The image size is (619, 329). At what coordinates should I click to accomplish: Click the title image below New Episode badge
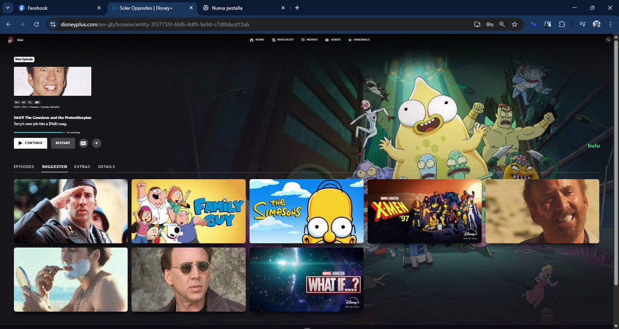pos(53,81)
